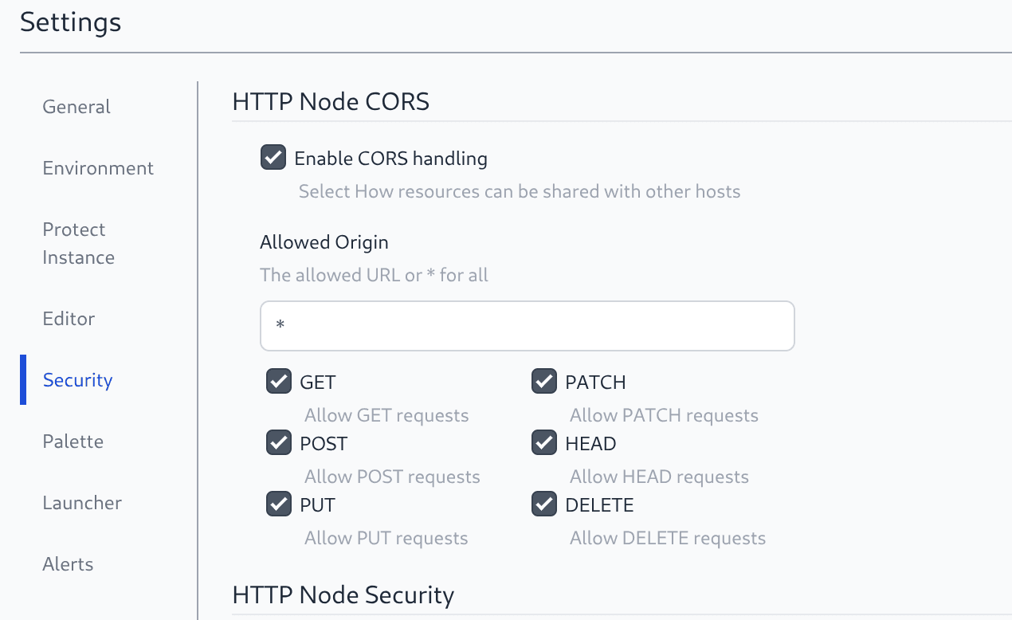The image size is (1012, 620).
Task: Toggle the PATCH requests checkbox
Action: [543, 381]
